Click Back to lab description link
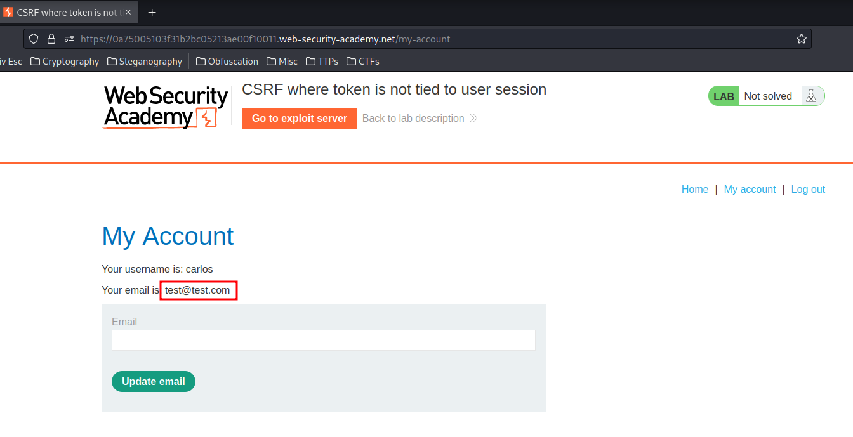This screenshot has height=437, width=853. (413, 118)
